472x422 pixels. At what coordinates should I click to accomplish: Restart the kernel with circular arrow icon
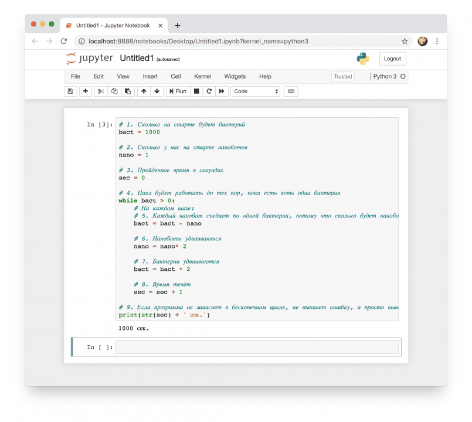[209, 91]
